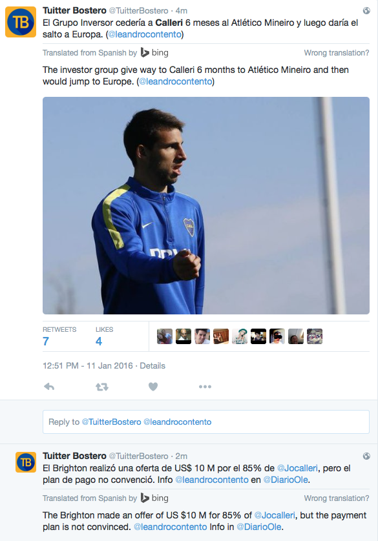Open the @Jocalleri mention in the Spanish tweet

(298, 468)
